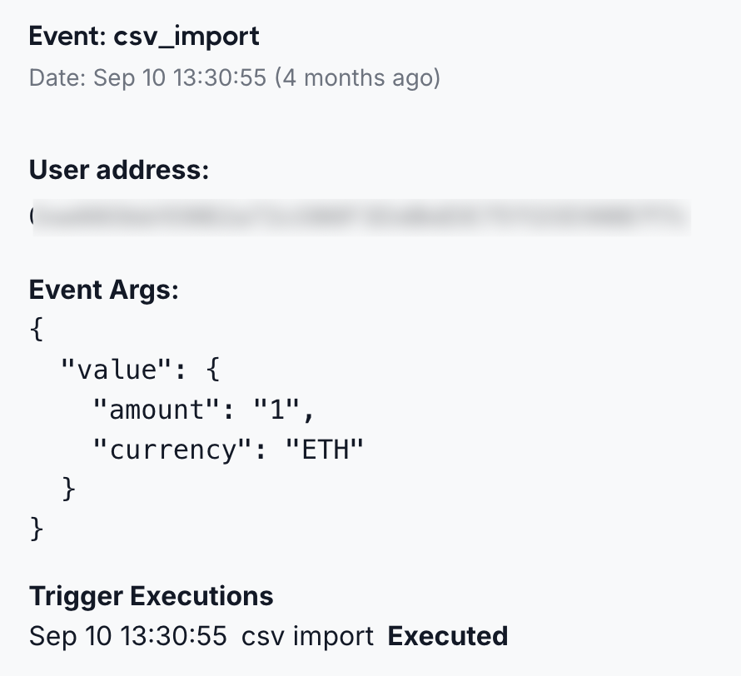Click the trigger execution timestamp Sep 10 13:30:55

click(x=127, y=636)
